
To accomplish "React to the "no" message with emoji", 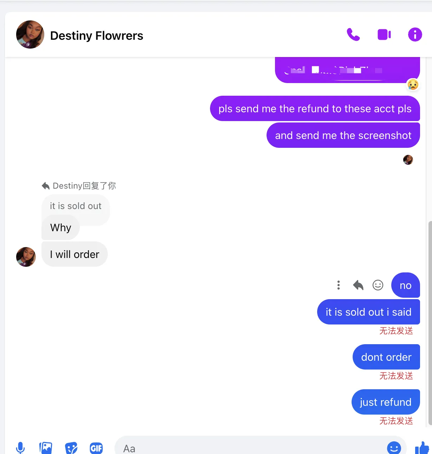I will (378, 285).
